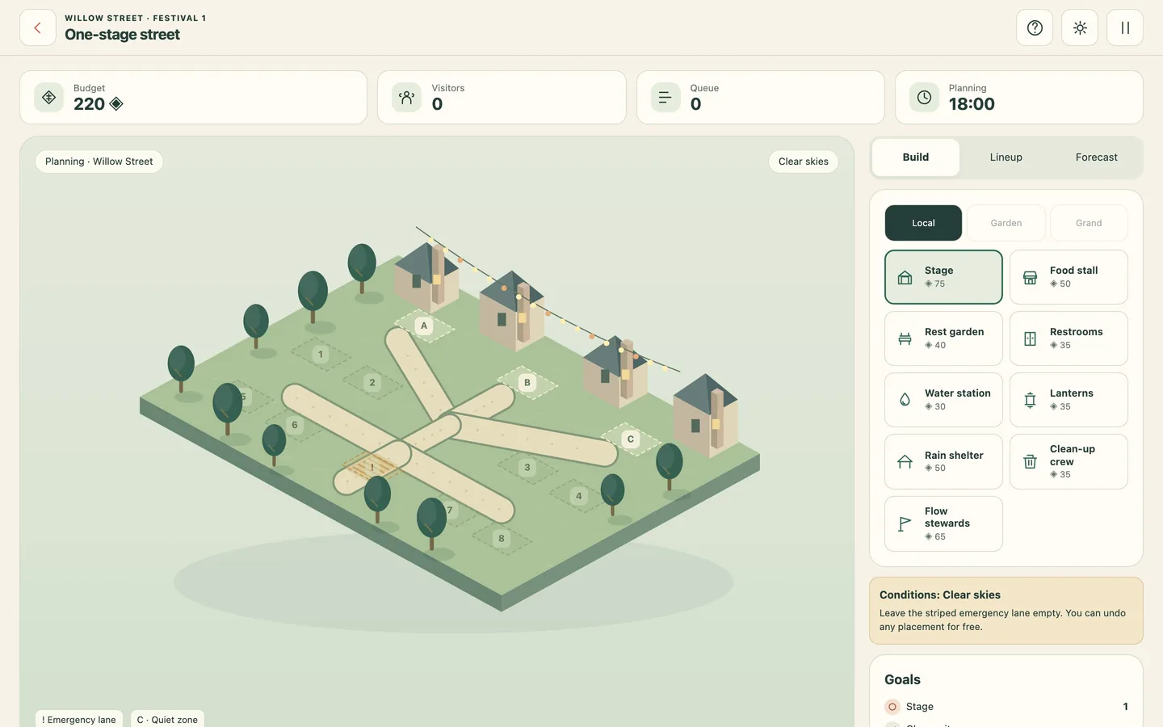The height and width of the screenshot is (727, 1163).
Task: Open the Build tab
Action: click(x=916, y=158)
